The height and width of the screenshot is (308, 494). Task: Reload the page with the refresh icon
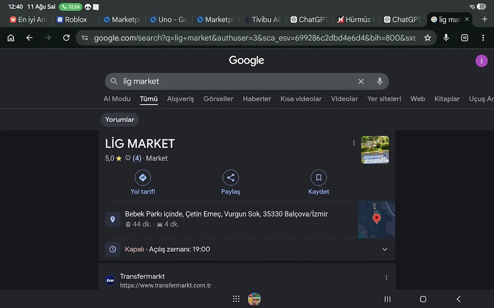point(66,38)
